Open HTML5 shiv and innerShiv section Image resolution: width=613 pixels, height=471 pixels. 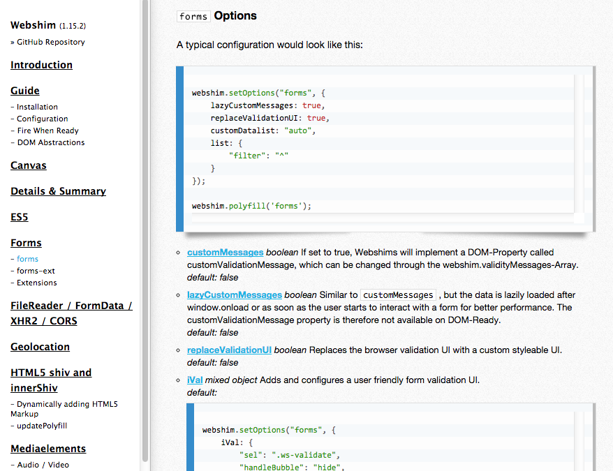pos(51,380)
